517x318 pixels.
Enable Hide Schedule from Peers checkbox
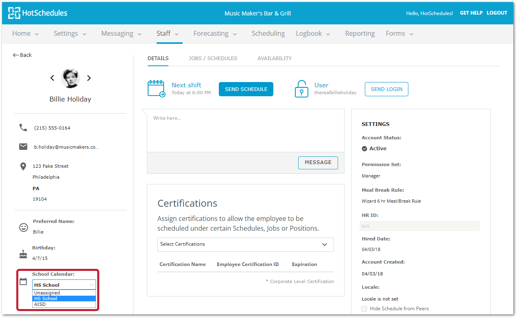click(x=364, y=309)
